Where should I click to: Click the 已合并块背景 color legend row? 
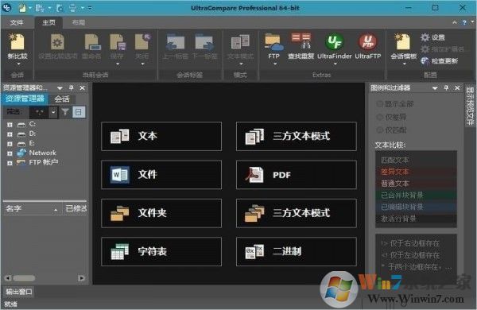pos(416,195)
